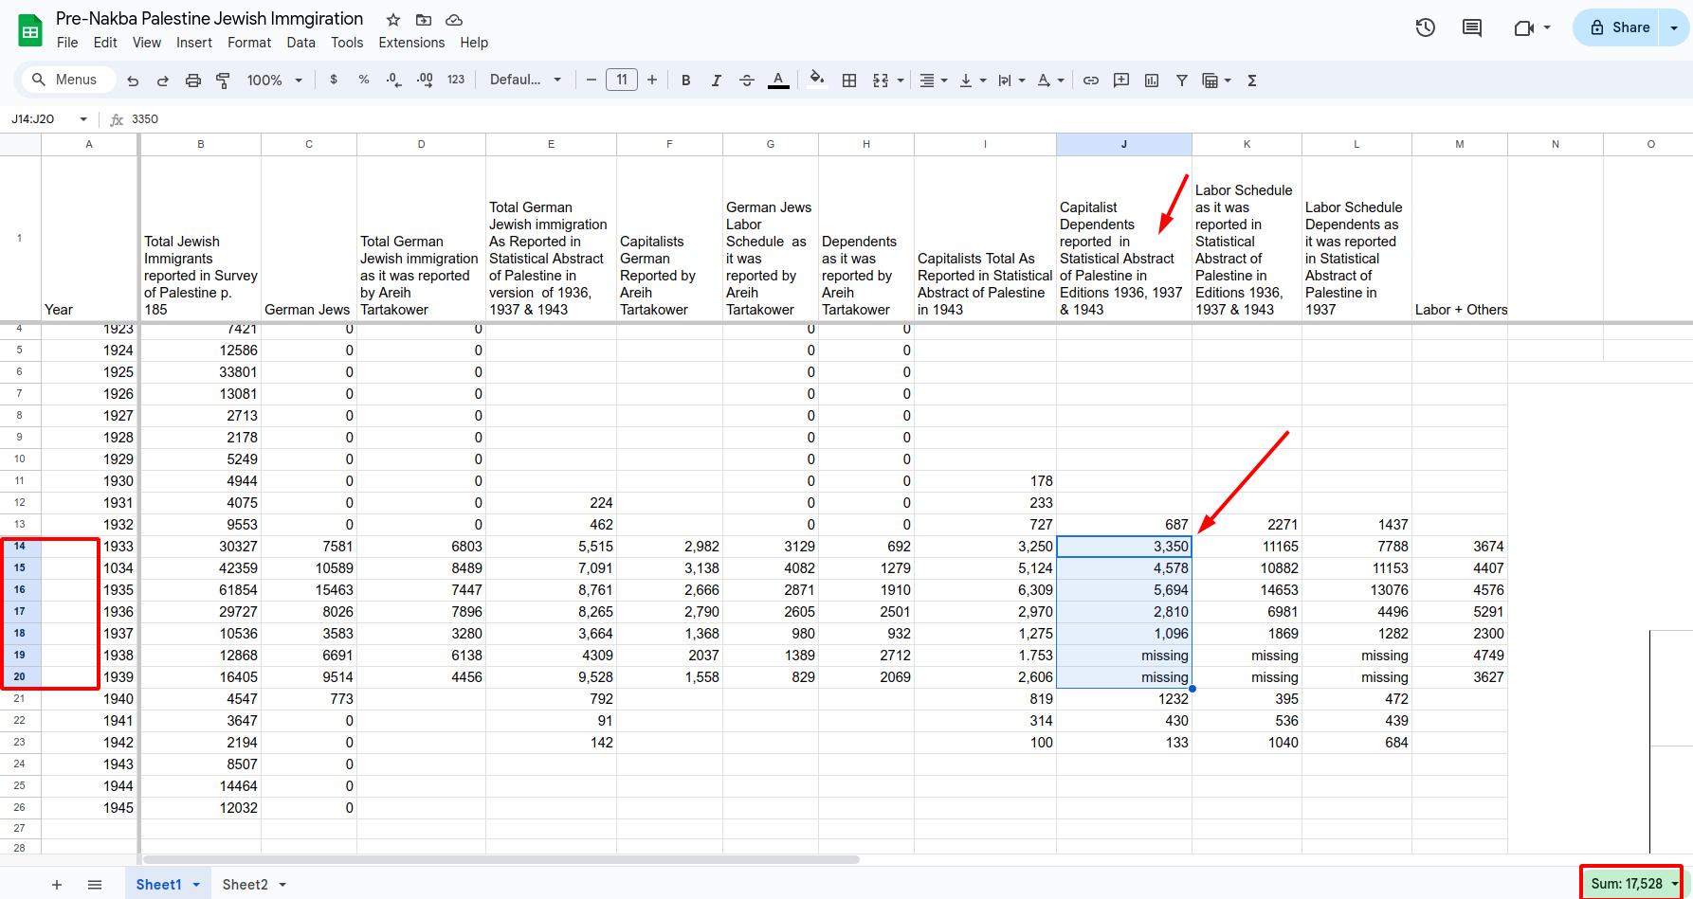
Task: Open text wrapping dropdown
Action: (x=1011, y=81)
